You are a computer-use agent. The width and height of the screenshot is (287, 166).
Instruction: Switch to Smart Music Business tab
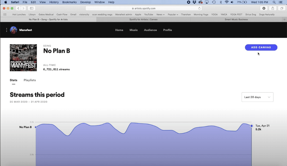[x=236, y=19]
